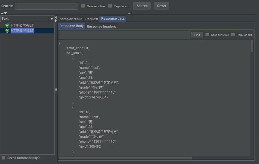
Task: Click the Reset button
Action: (161, 6)
